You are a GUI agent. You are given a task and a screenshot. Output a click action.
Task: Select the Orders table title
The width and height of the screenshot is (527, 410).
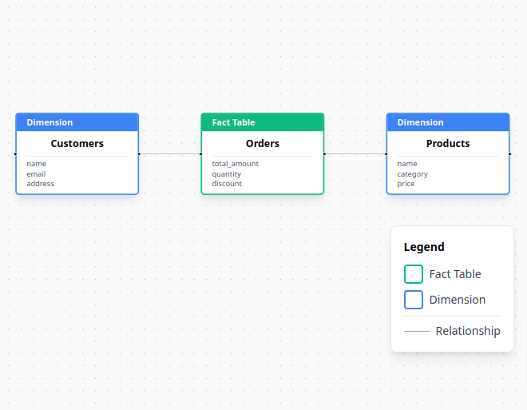coord(263,144)
